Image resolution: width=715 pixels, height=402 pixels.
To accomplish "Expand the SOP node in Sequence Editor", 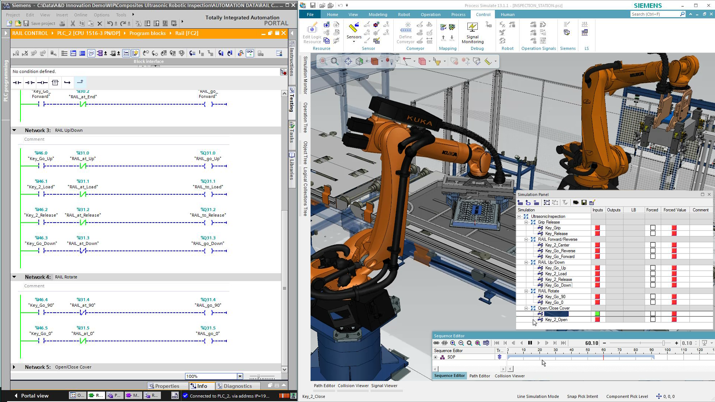I will pos(435,357).
